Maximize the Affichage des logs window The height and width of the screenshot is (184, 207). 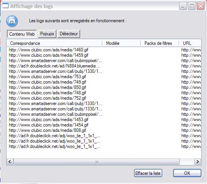(x=192, y=6)
